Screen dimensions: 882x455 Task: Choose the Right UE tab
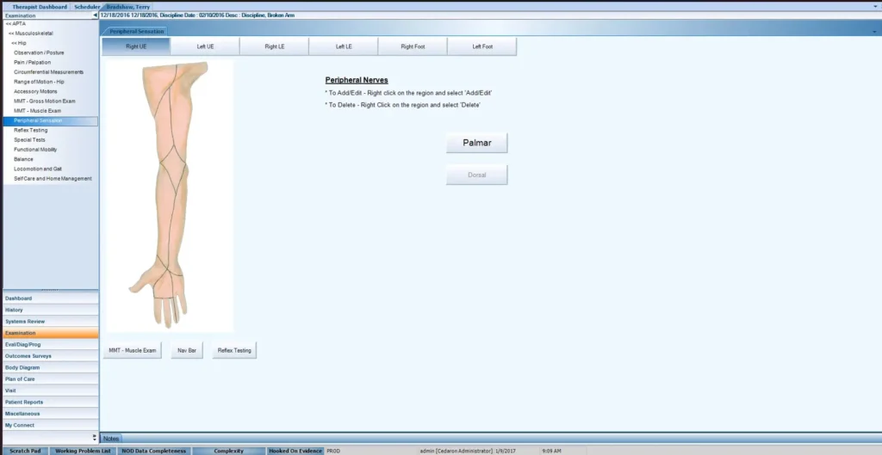[x=136, y=46]
